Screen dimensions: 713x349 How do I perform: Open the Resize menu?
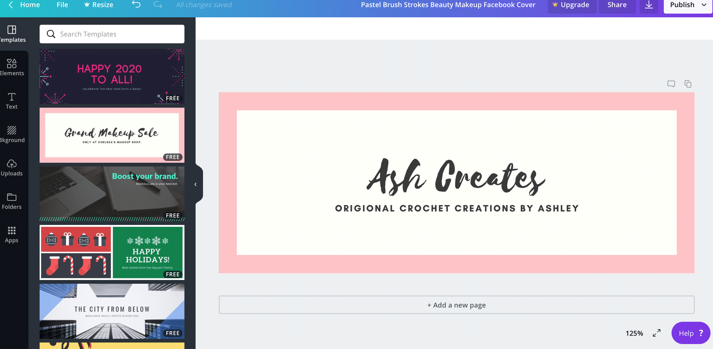pos(99,5)
